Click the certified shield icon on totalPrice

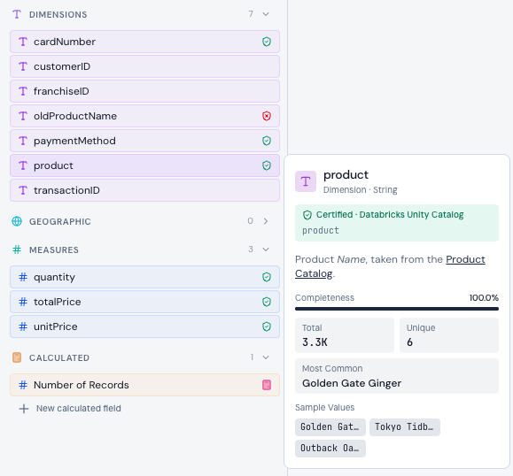pyautogui.click(x=267, y=302)
